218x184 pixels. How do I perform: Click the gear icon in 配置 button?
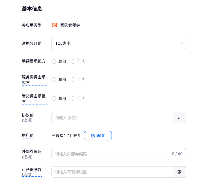(x=93, y=136)
